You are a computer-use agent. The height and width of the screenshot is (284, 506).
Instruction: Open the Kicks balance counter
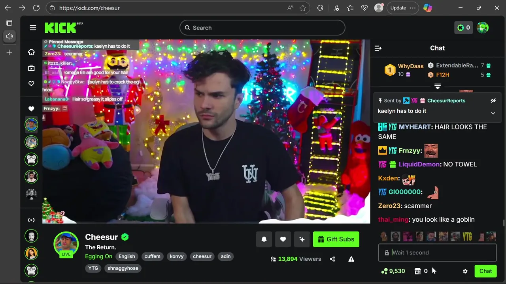coord(463,28)
